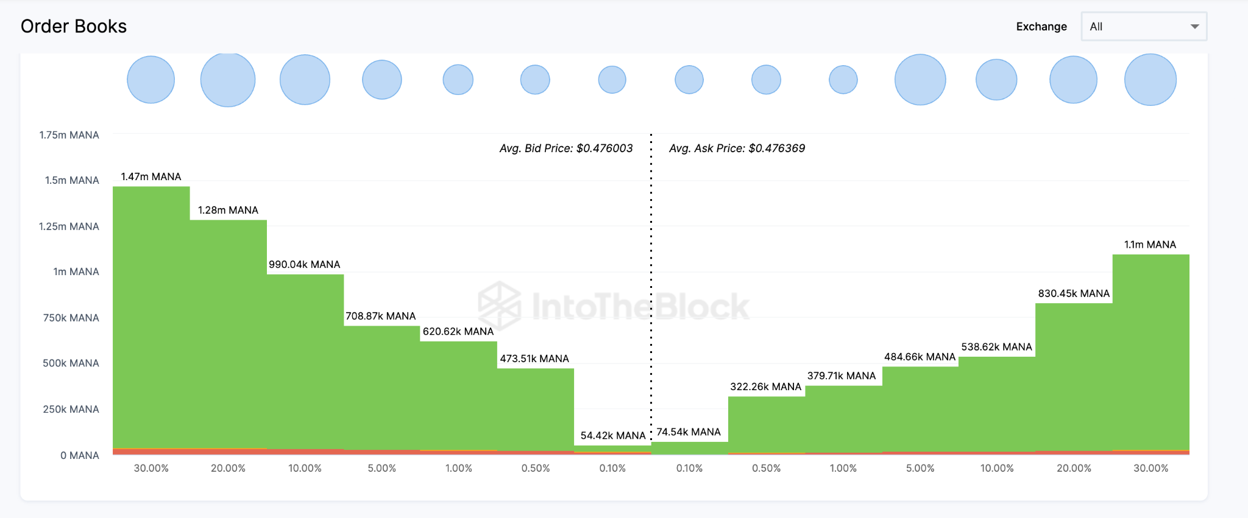This screenshot has height=518, width=1248.
Task: Select the rightmost bubble over the 30% ask level
Action: (x=1152, y=79)
